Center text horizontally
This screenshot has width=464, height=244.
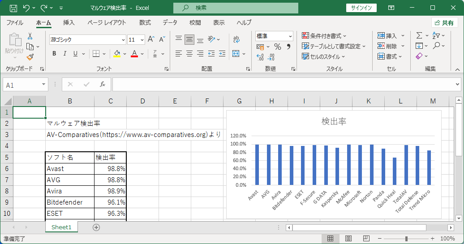(x=189, y=54)
